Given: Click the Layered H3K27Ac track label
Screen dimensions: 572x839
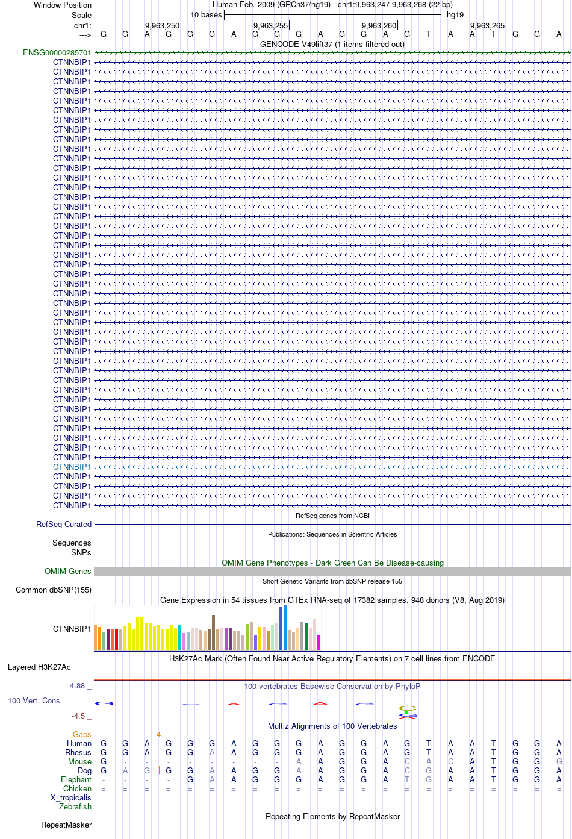Looking at the screenshot, I should [x=39, y=667].
